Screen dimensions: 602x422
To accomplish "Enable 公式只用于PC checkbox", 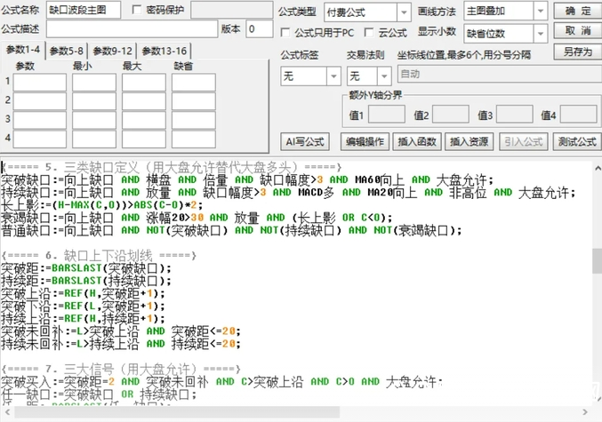I will coord(285,32).
